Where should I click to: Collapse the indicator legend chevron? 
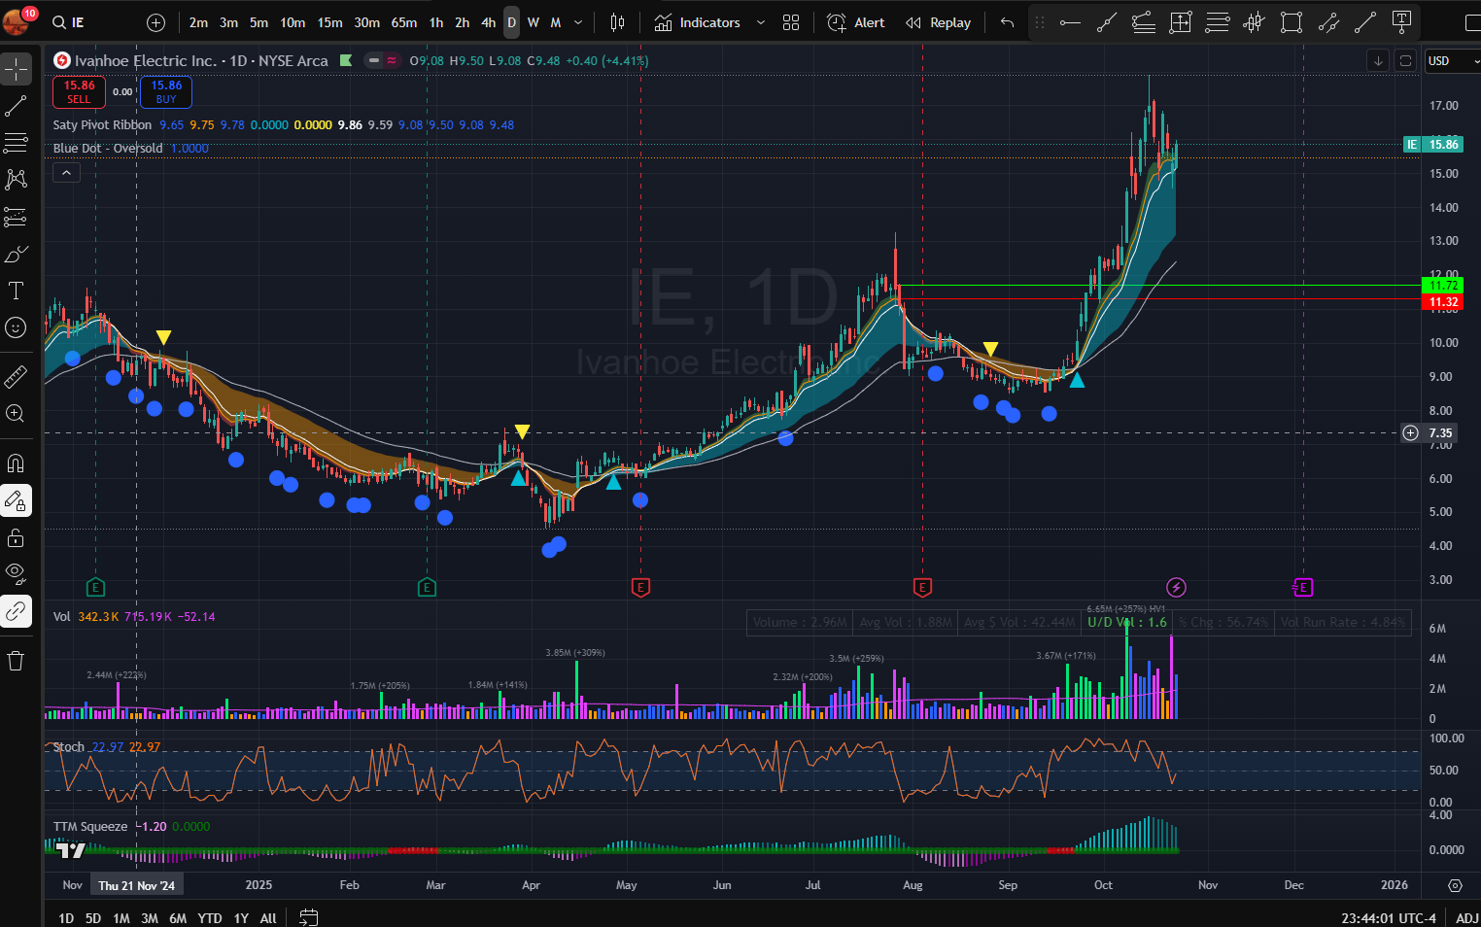66,173
